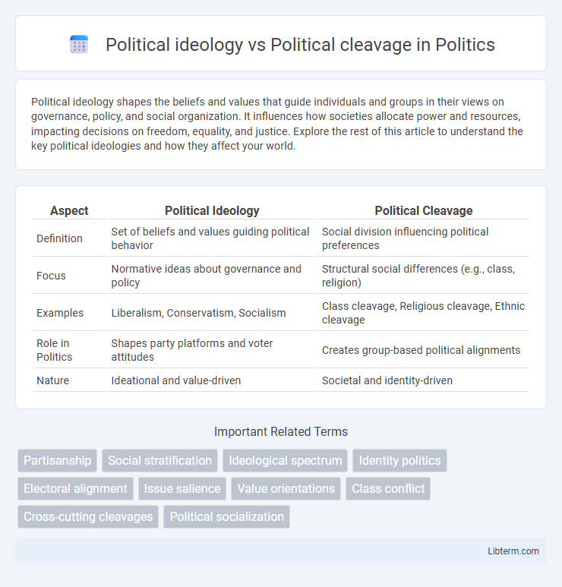Choose the Issue salience tag
The height and width of the screenshot is (587, 562).
182,488
